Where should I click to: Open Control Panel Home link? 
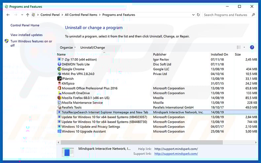[25, 25]
